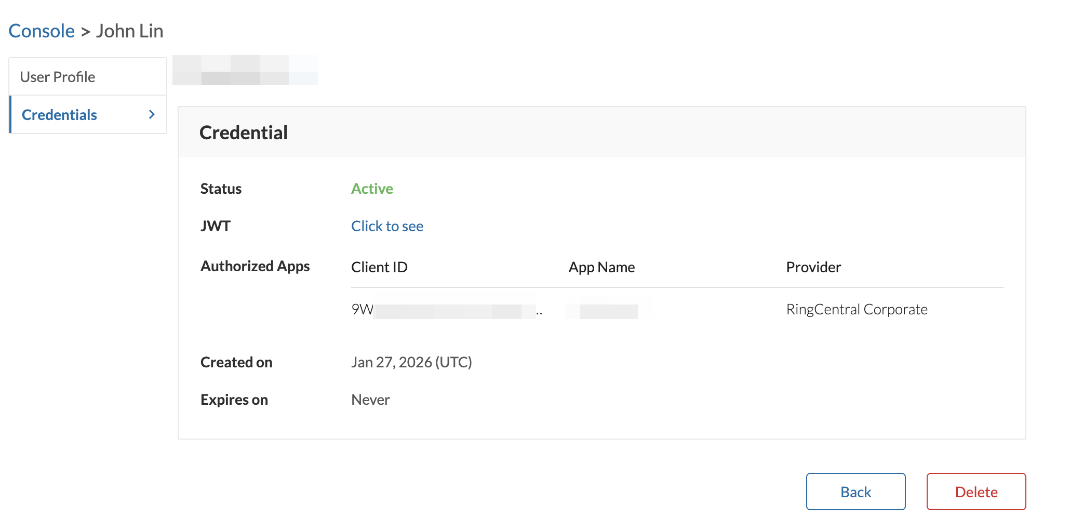Click the Client ID starting with 9W
The image size is (1070, 530).
[447, 309]
